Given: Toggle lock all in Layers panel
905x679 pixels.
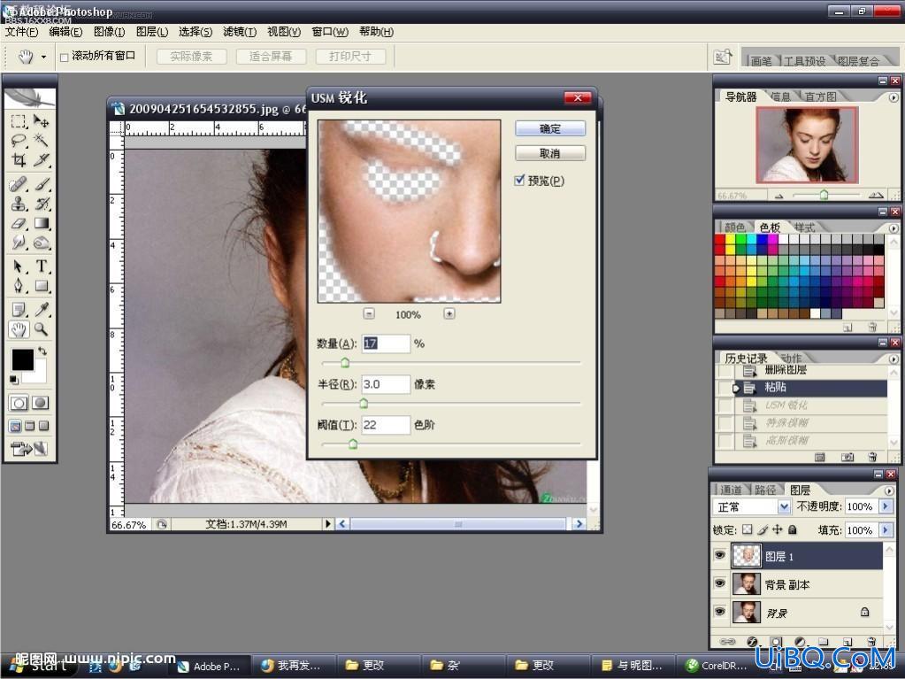Looking at the screenshot, I should tap(793, 529).
